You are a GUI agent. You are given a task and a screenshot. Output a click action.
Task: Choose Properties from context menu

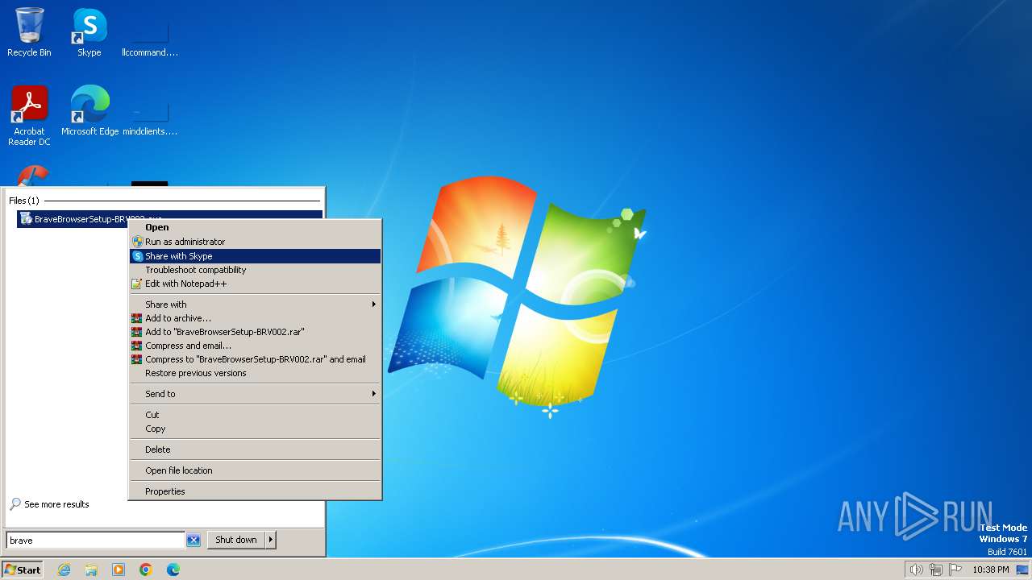[x=255, y=491]
